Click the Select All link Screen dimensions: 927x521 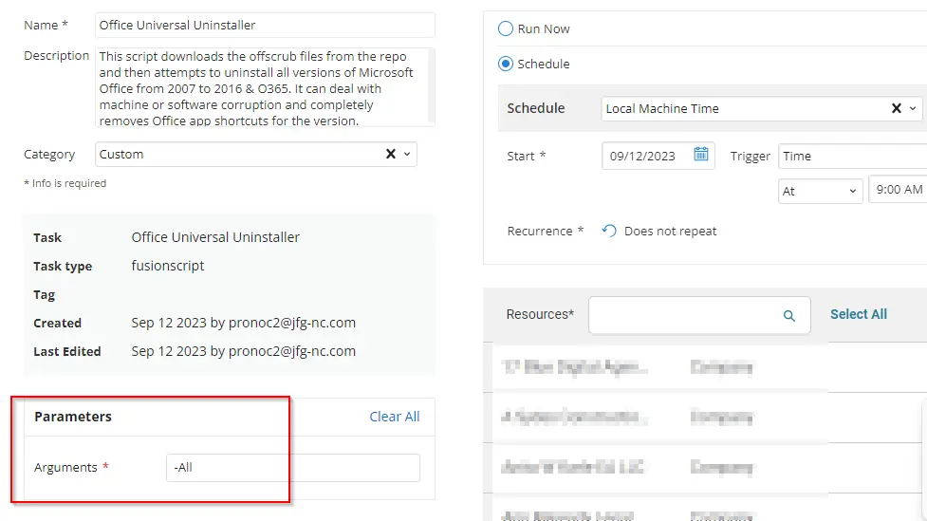point(859,314)
